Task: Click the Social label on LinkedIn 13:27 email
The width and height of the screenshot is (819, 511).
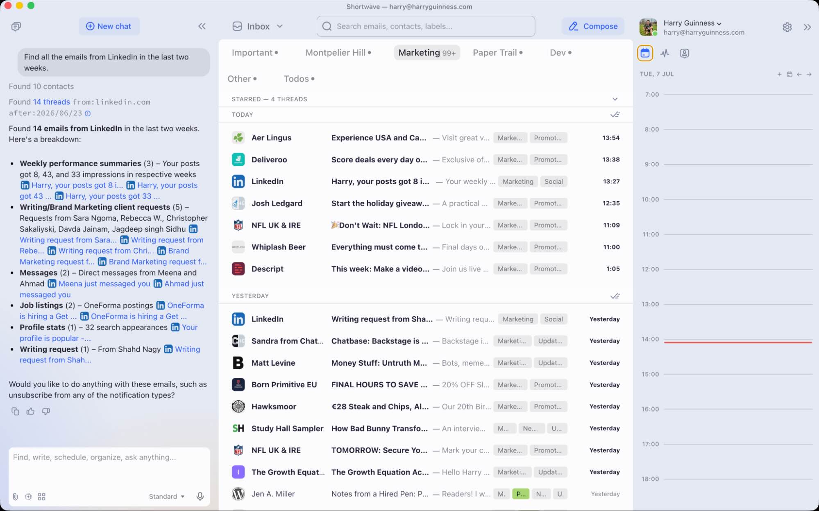Action: point(554,181)
